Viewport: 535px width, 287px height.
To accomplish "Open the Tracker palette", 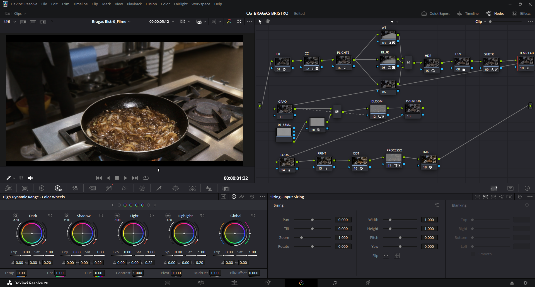I will tap(192, 188).
